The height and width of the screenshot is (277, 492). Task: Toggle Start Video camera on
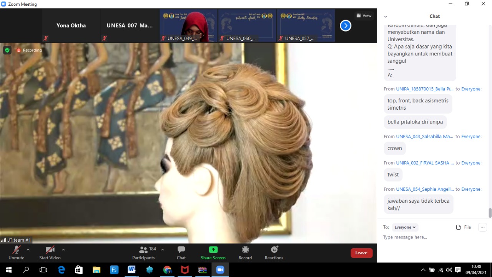click(x=50, y=250)
